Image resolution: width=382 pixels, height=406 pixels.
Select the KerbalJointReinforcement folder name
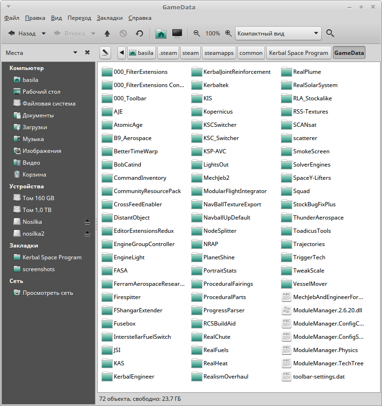[237, 72]
